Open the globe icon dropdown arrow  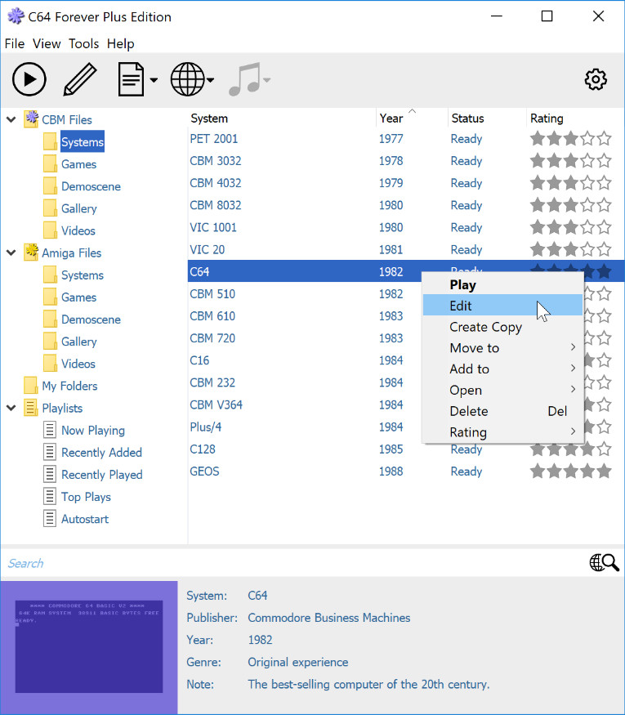[210, 80]
